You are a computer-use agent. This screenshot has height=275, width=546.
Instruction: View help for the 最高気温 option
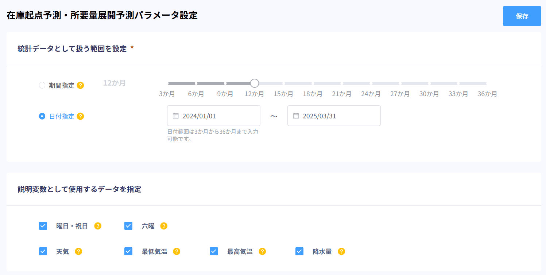coord(262,251)
